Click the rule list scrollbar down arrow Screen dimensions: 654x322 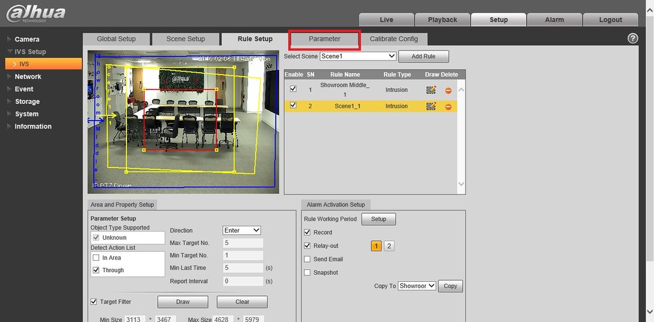[461, 184]
